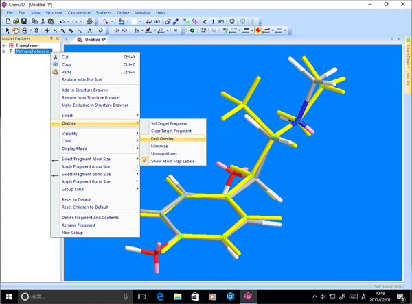Open the Visibility submenu
This screenshot has width=412, height=304.
coord(70,134)
